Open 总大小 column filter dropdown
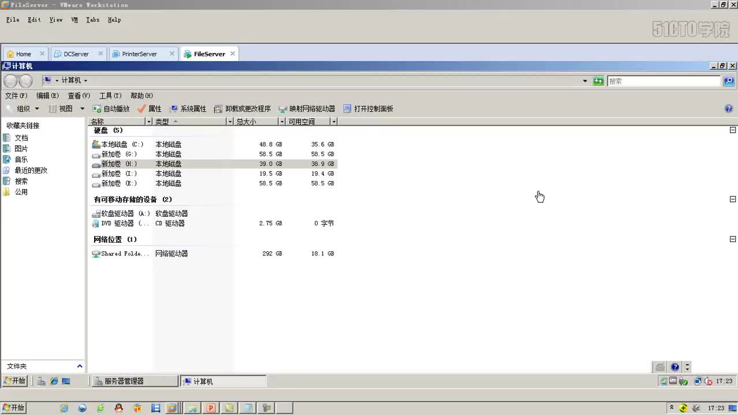This screenshot has width=738, height=415. pos(282,122)
